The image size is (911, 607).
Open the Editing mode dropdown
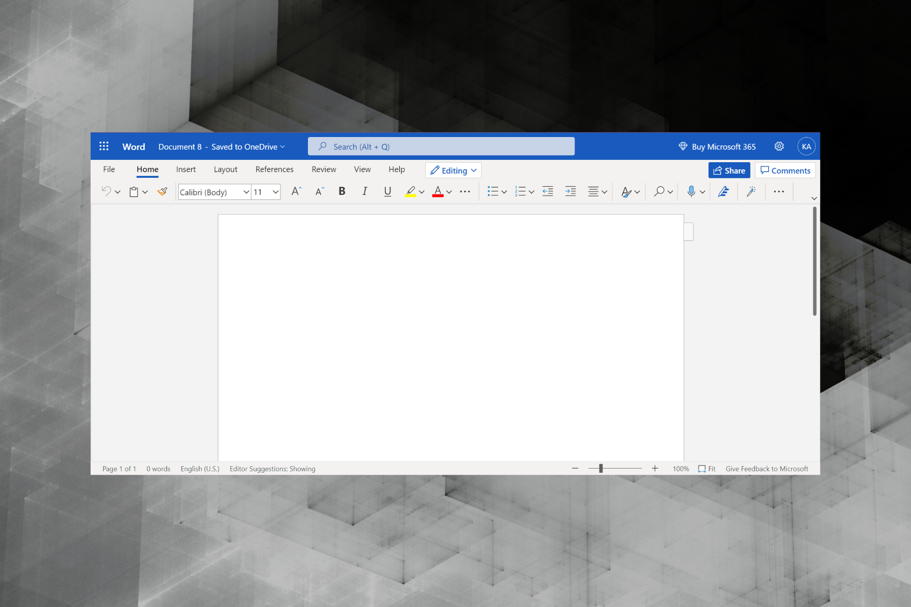coord(453,171)
